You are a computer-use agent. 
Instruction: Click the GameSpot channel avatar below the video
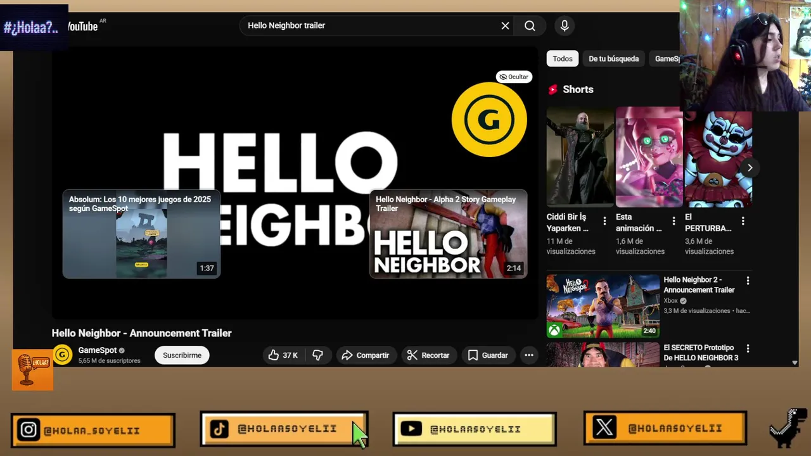coord(62,355)
